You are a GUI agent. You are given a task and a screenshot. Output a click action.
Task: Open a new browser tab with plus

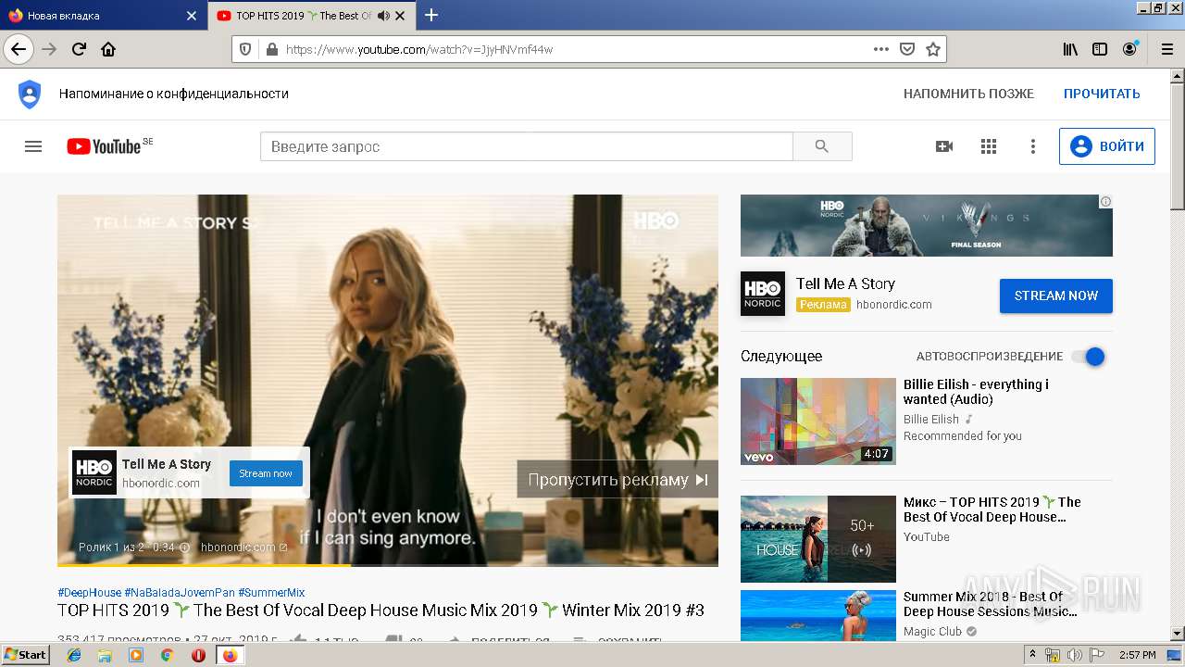(x=431, y=15)
